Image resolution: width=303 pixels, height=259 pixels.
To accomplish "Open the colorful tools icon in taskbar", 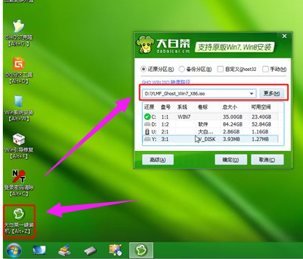I will coord(115,250).
